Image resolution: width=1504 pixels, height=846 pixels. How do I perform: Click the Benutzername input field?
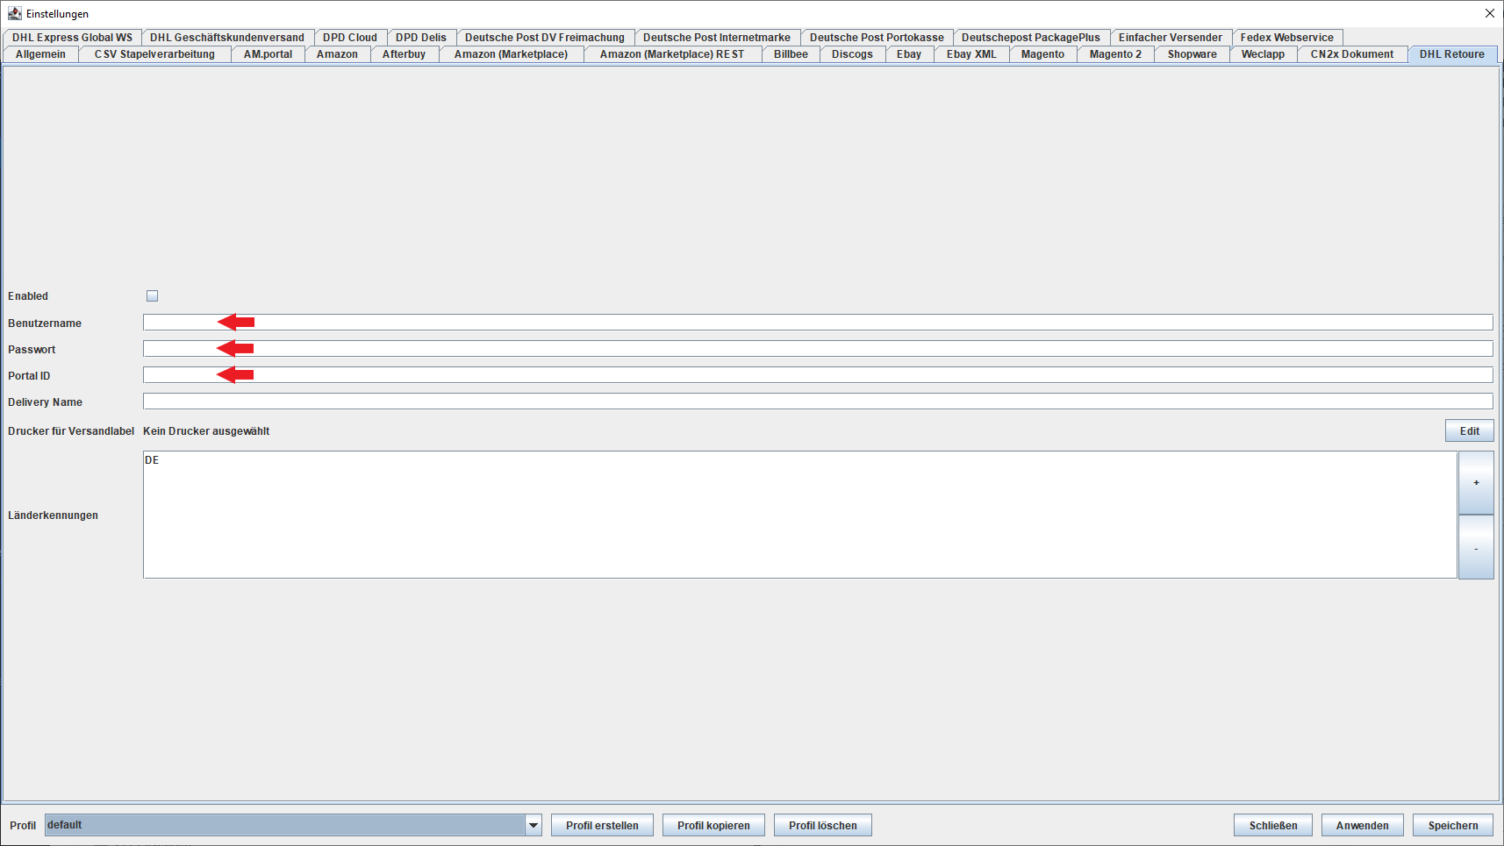(818, 323)
